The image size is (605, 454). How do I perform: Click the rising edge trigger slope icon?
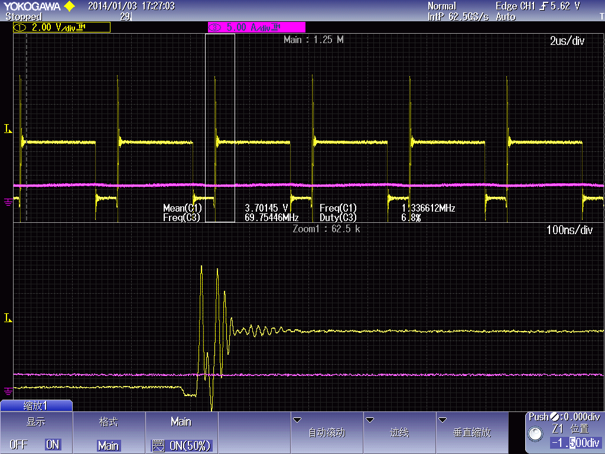point(544,6)
